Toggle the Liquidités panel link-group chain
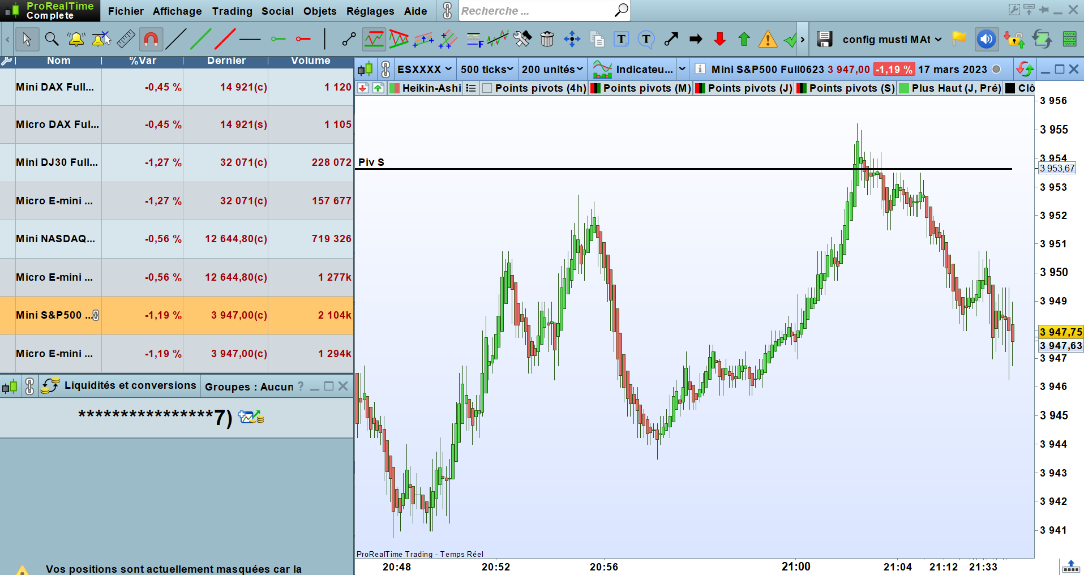Viewport: 1084px width, 575px height. click(x=29, y=386)
